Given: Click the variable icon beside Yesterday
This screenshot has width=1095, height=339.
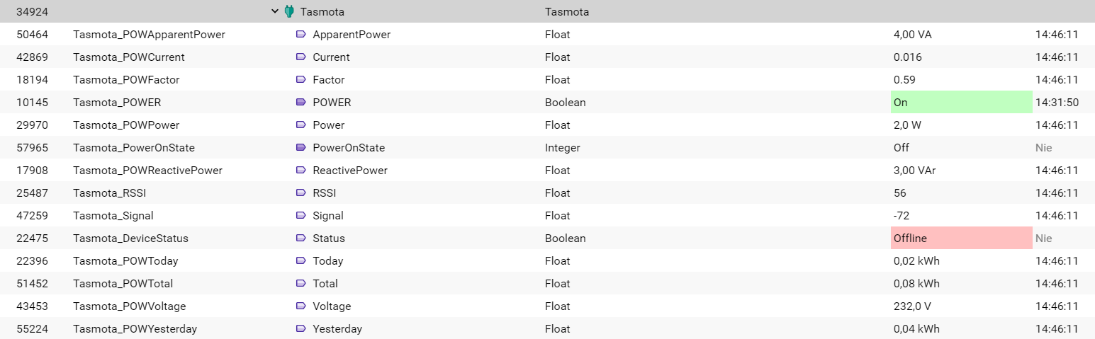Looking at the screenshot, I should 301,328.
